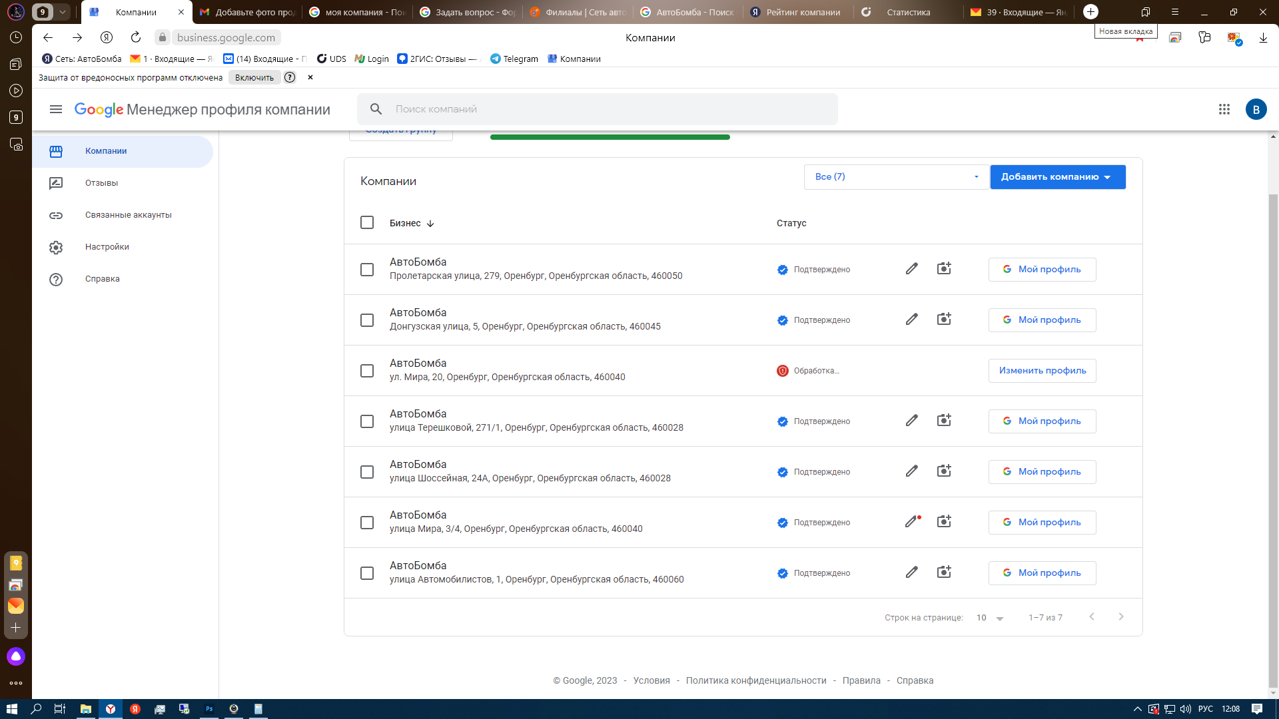Click Включить protection button
This screenshot has height=719, width=1279.
tap(254, 77)
